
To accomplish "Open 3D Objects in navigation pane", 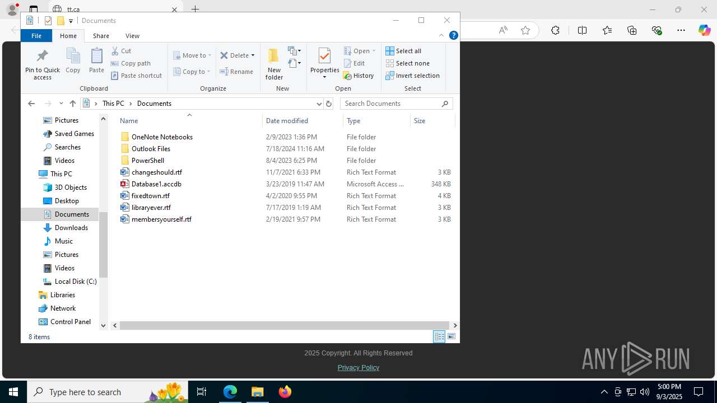I will click(71, 188).
